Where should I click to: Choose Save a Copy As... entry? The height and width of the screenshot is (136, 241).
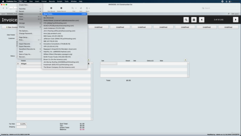coord(30,54)
